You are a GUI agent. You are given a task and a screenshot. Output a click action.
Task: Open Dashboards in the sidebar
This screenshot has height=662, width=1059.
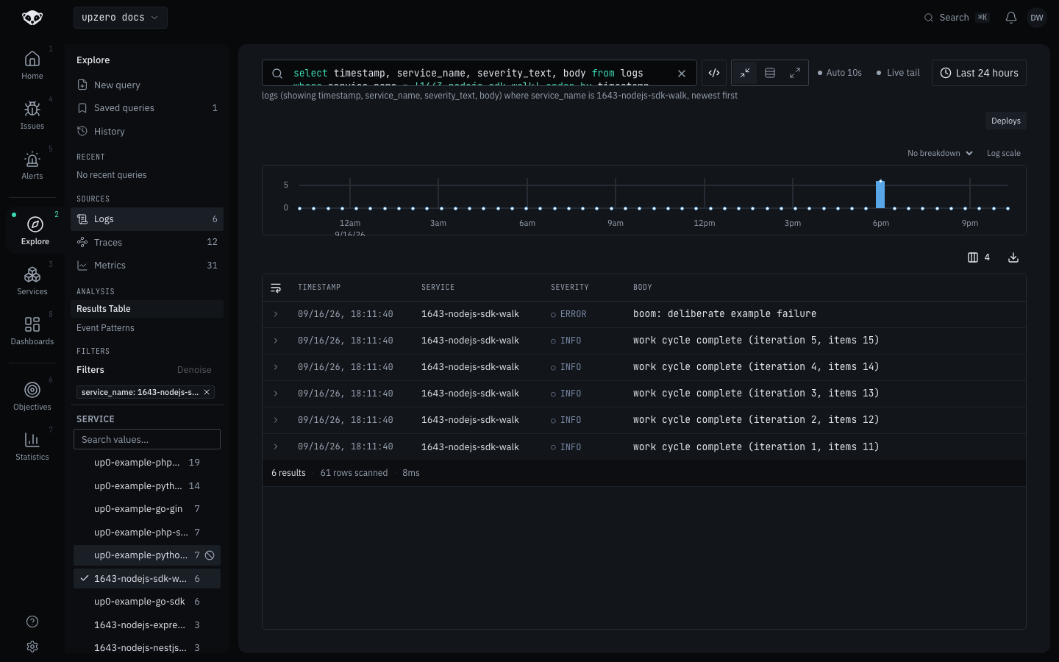tap(32, 331)
